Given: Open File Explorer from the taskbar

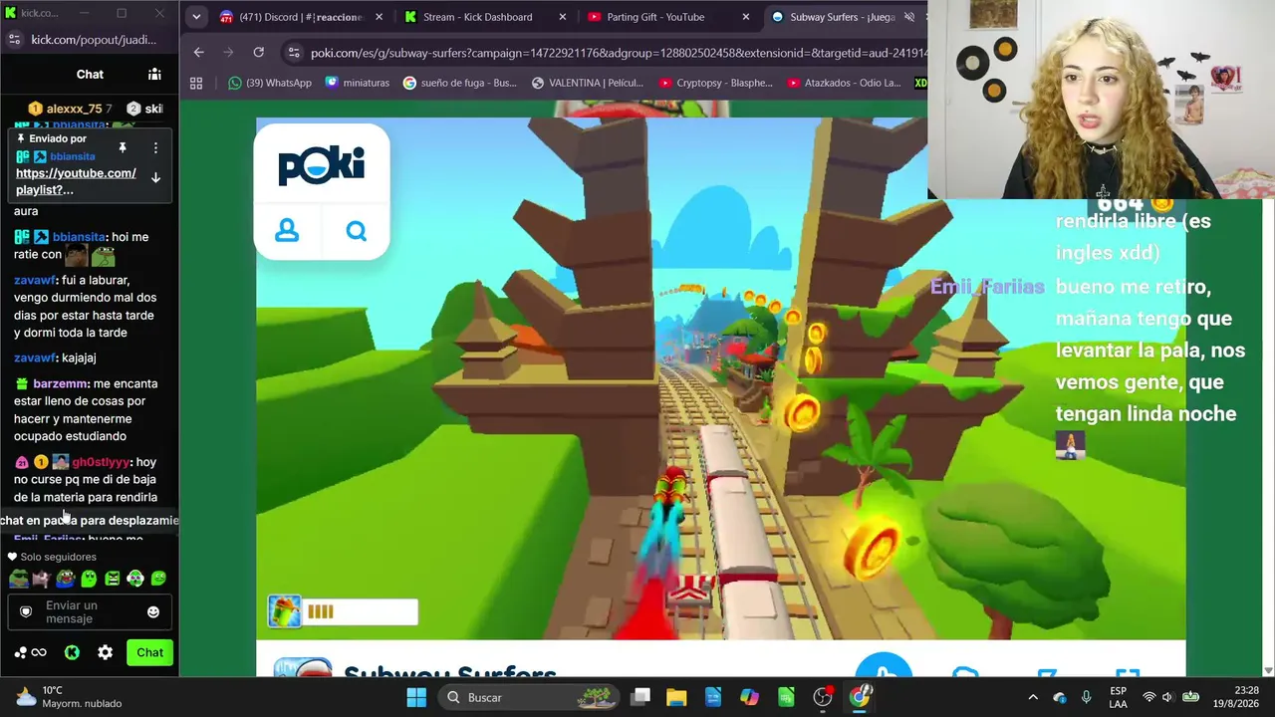Looking at the screenshot, I should (x=676, y=697).
